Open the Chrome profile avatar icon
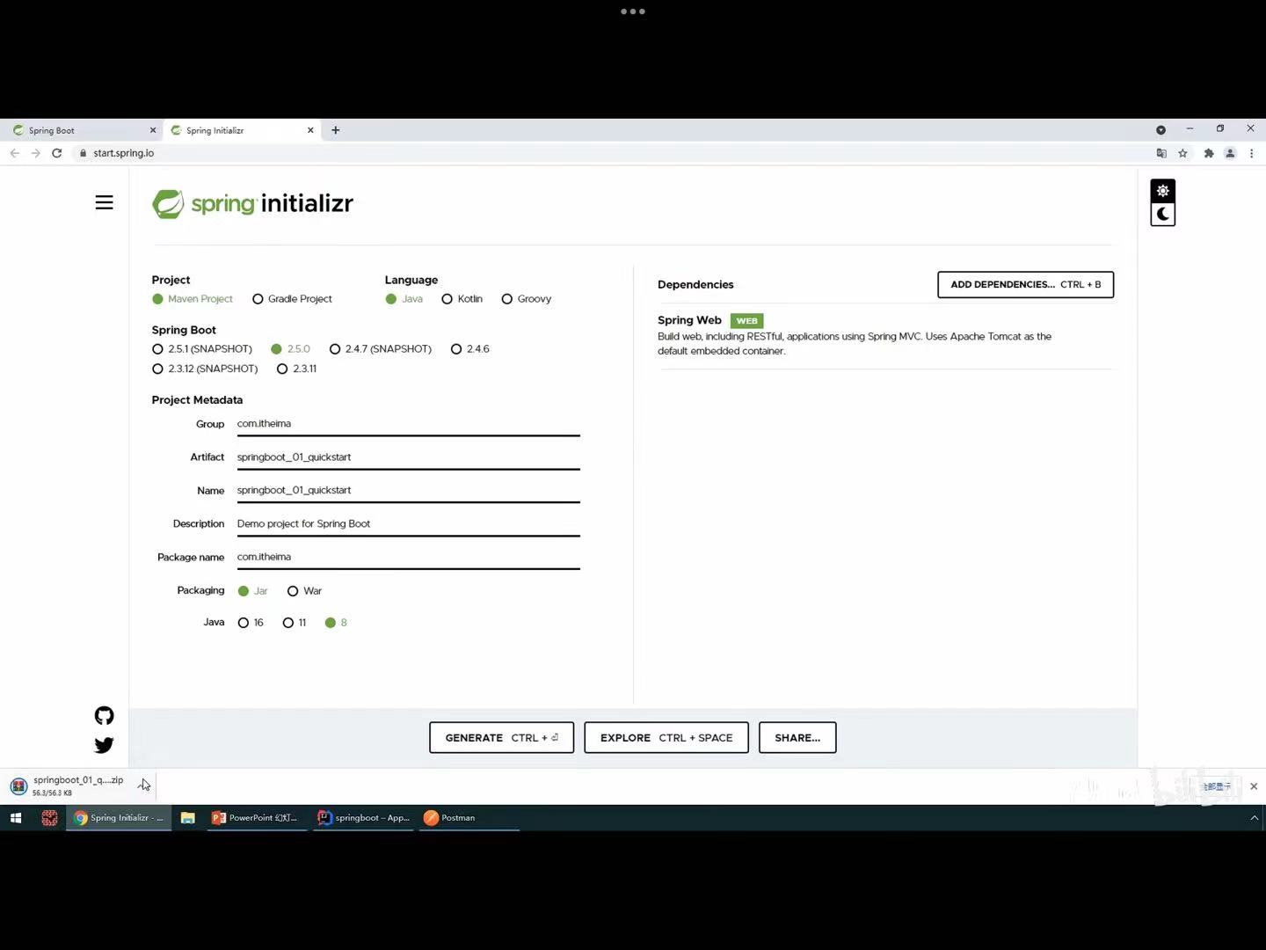Image resolution: width=1266 pixels, height=950 pixels. pos(1230,153)
